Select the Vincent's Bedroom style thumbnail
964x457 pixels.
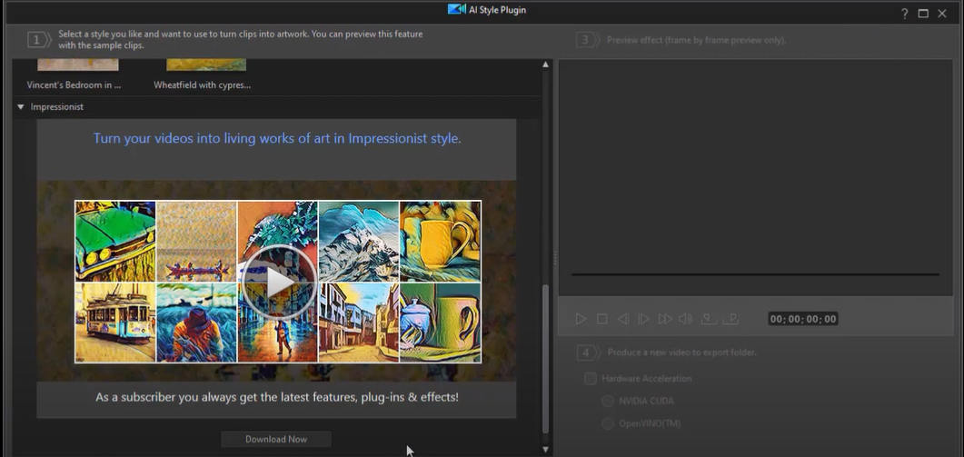pos(78,65)
